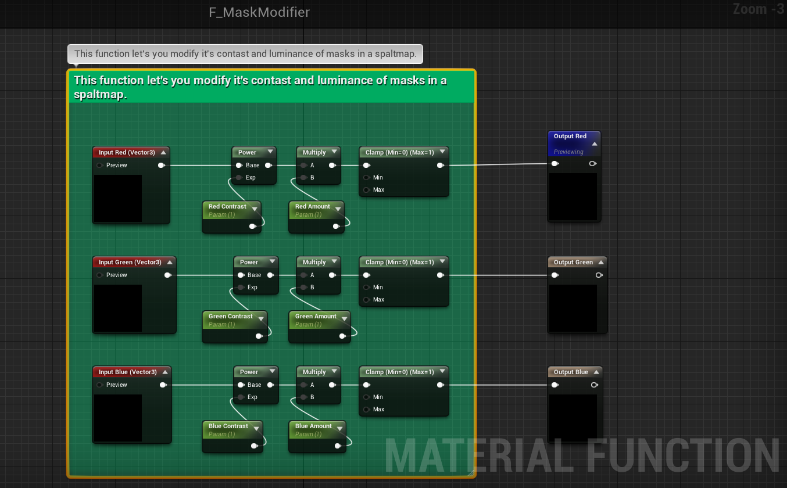Collapse the Input Red (Vector3) node arrow

pos(164,153)
